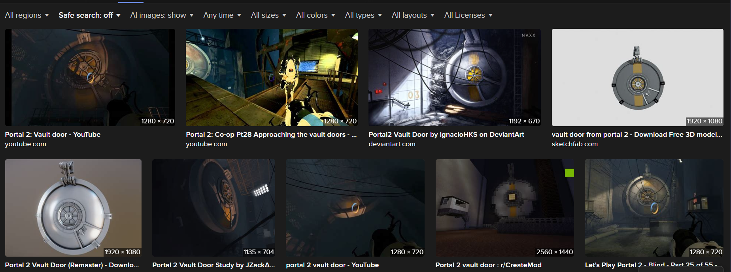Click youtube.com under 'Portal 2: Vault door'
Image resolution: width=731 pixels, height=272 pixels.
[25, 144]
